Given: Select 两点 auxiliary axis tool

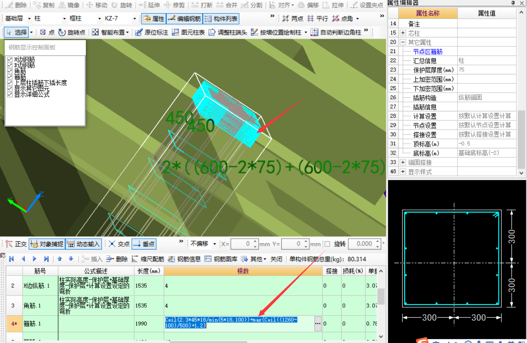Looking at the screenshot, I should pyautogui.click(x=293, y=19).
